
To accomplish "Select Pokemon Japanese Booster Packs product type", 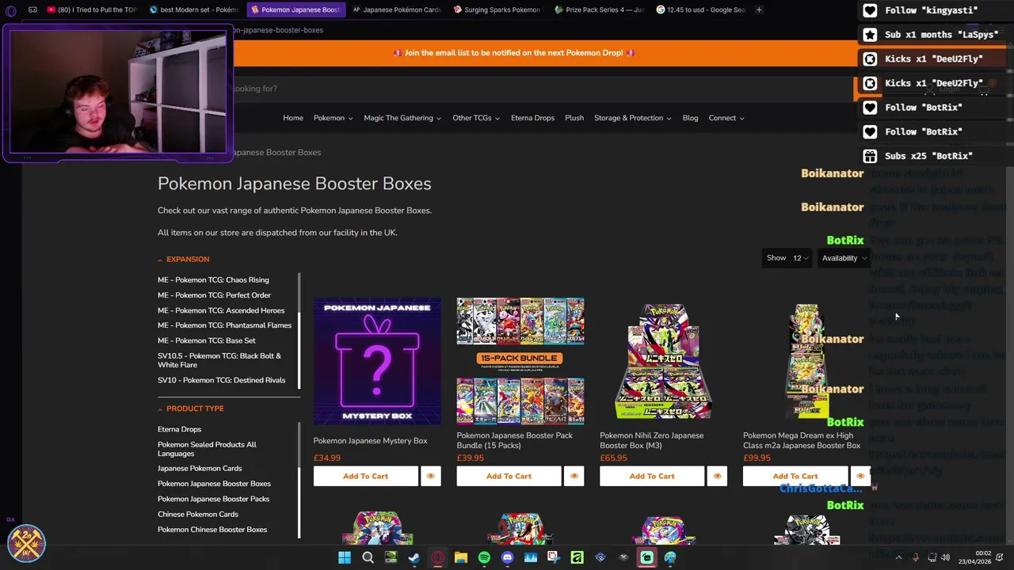I will click(x=213, y=499).
